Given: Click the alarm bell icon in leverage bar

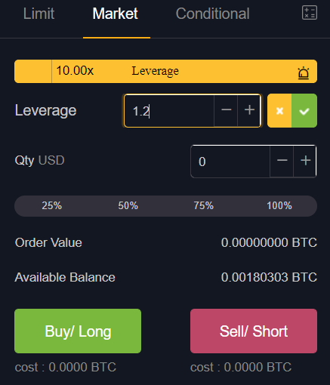Looking at the screenshot, I should click(304, 73).
